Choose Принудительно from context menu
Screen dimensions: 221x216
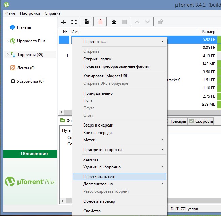pos(119,93)
